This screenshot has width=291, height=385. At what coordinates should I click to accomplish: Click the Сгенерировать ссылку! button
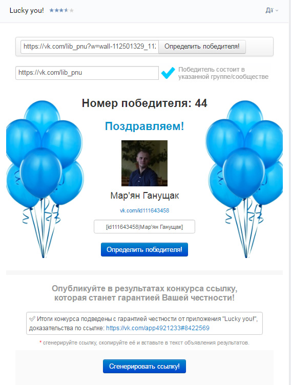[x=144, y=367]
